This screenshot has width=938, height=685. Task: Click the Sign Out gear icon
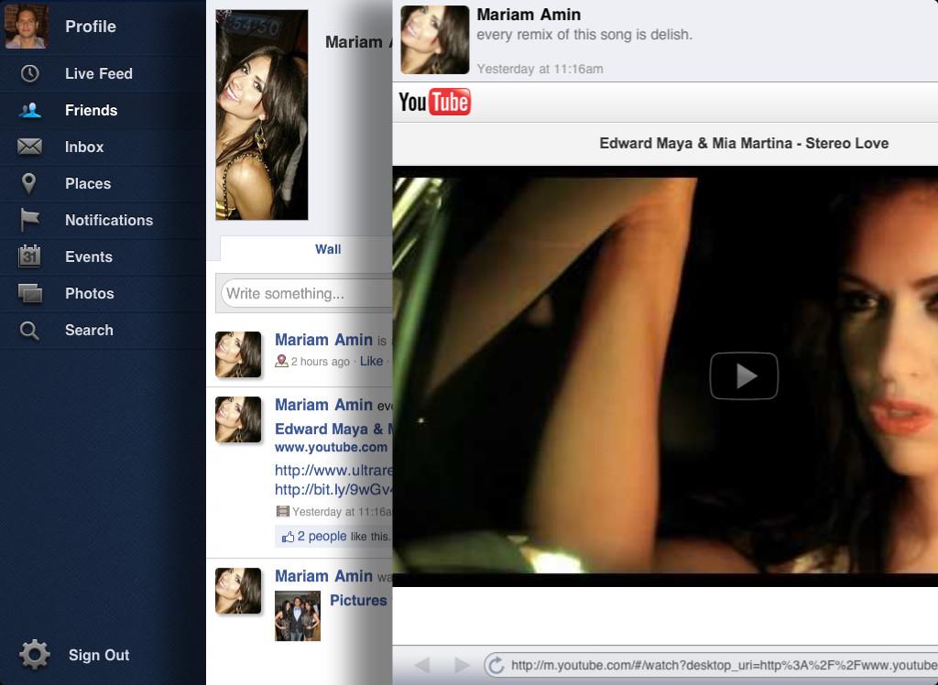tap(33, 655)
